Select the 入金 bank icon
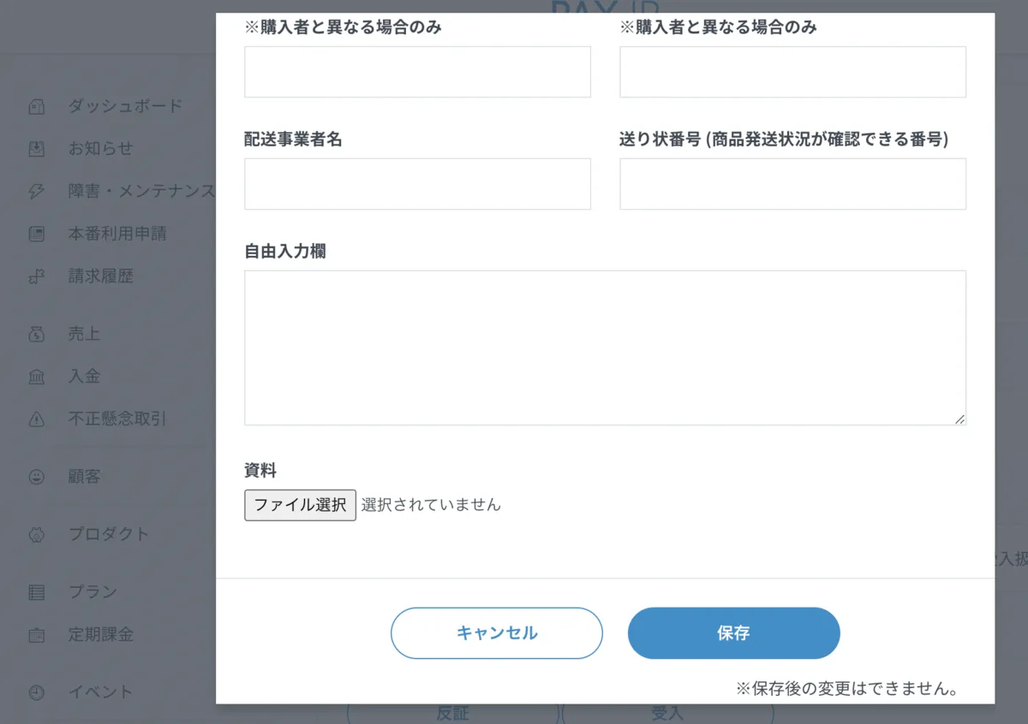Screen dimensions: 1028x724 [36, 377]
